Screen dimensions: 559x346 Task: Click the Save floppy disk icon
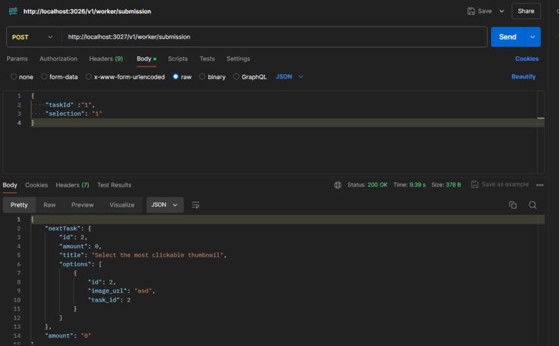coord(471,11)
